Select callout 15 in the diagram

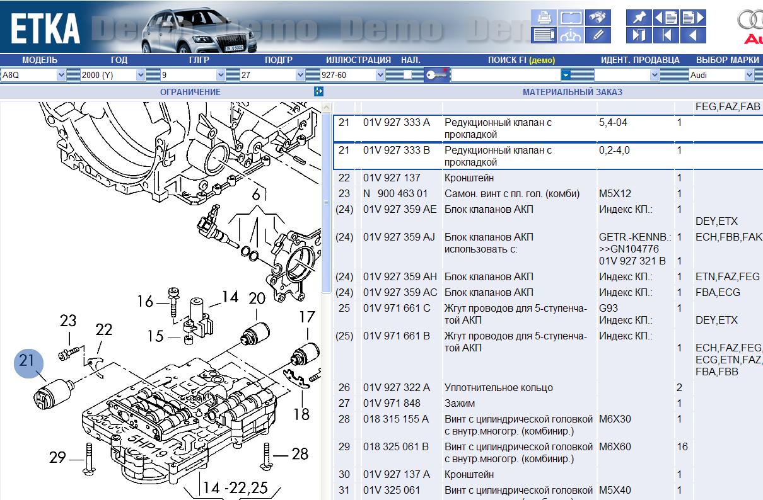[156, 337]
